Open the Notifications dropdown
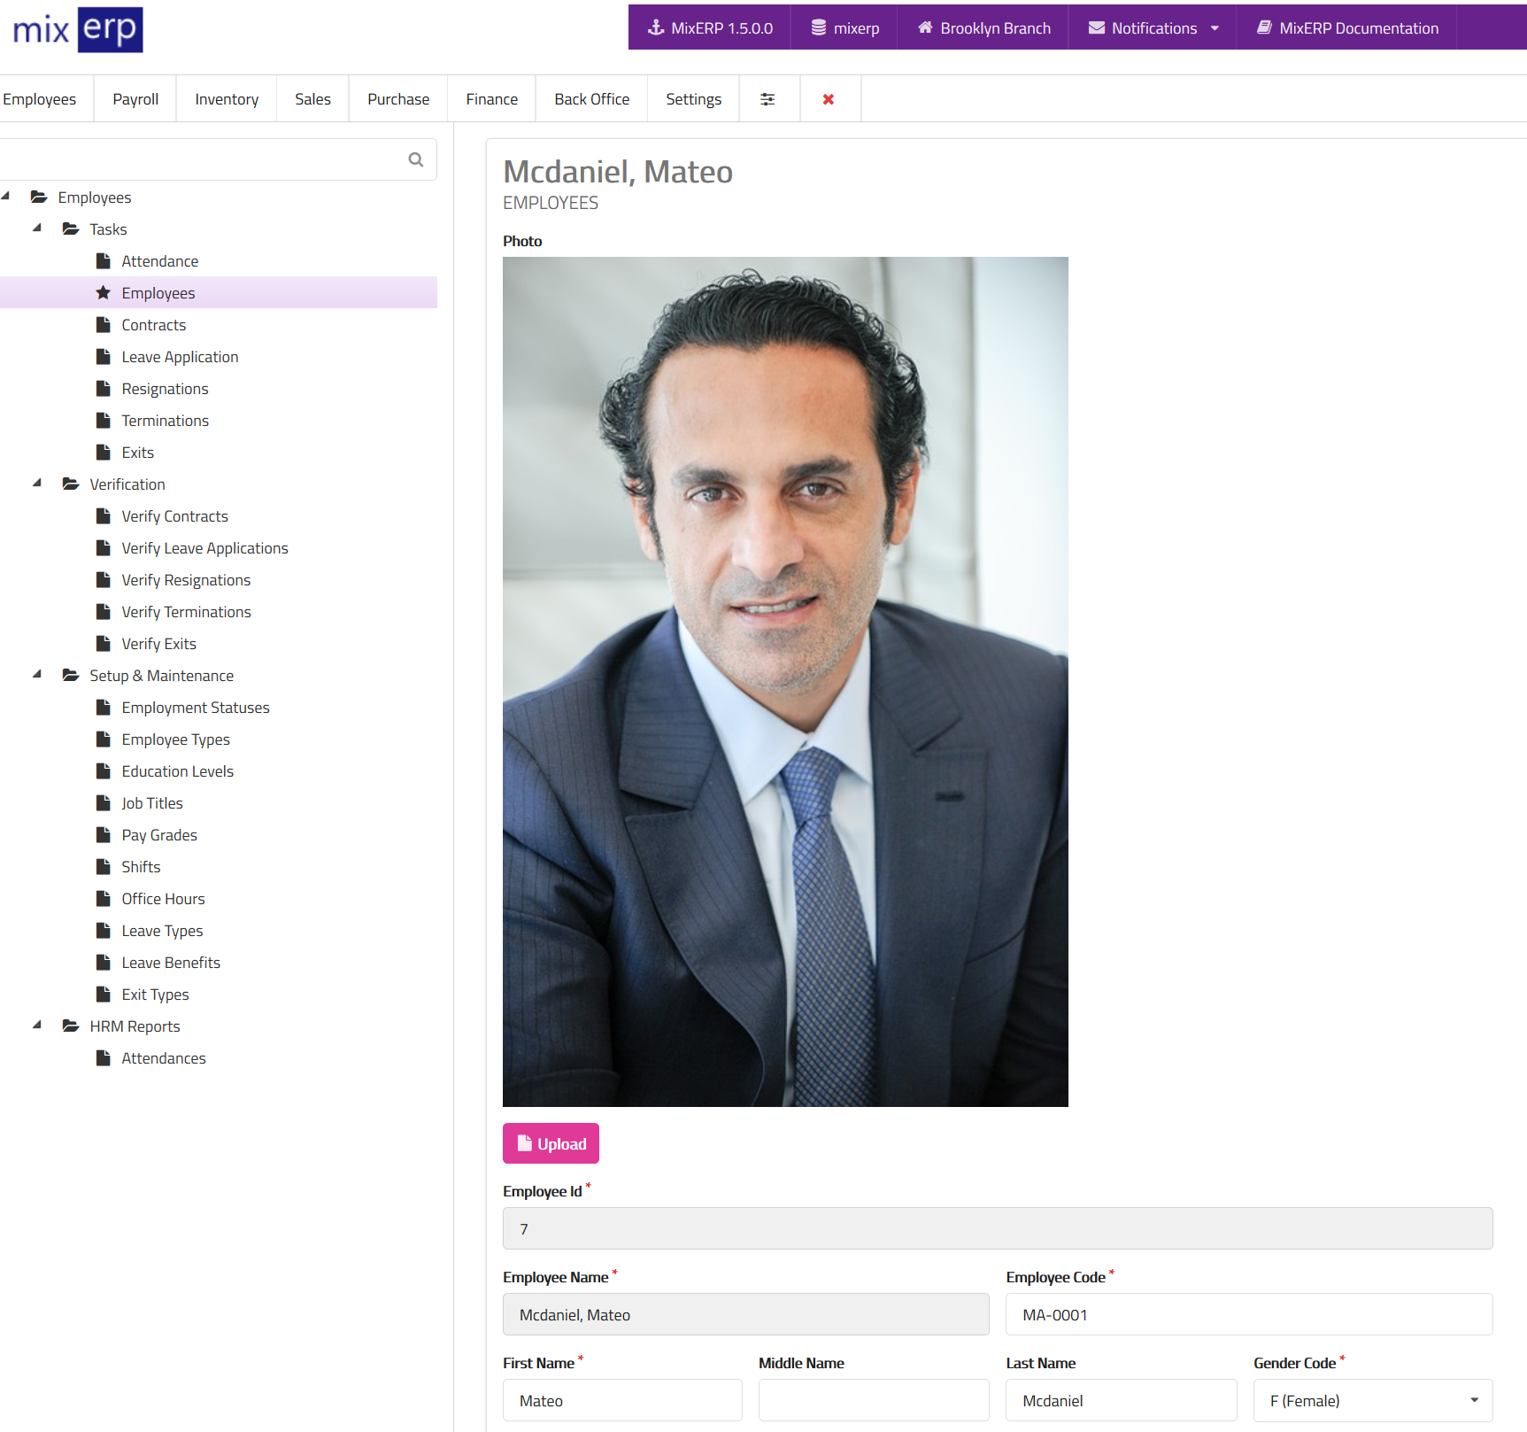Viewport: 1527px width, 1432px height. pyautogui.click(x=1153, y=28)
